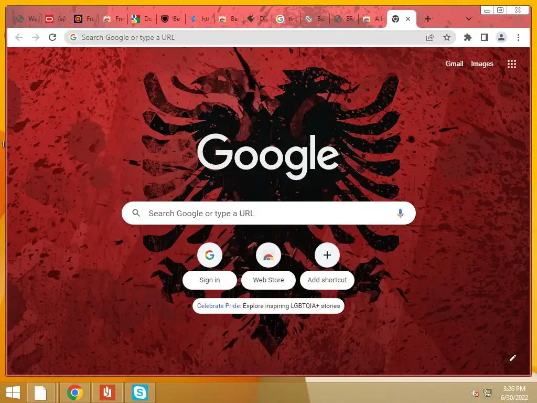This screenshot has height=403, width=537.
Task: Close the active New Tab
Action: tap(408, 19)
